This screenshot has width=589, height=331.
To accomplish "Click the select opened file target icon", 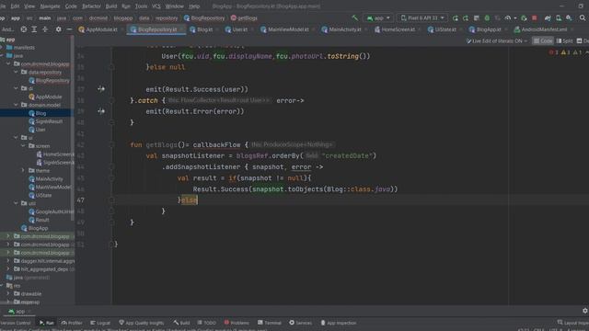I will coord(23,29).
